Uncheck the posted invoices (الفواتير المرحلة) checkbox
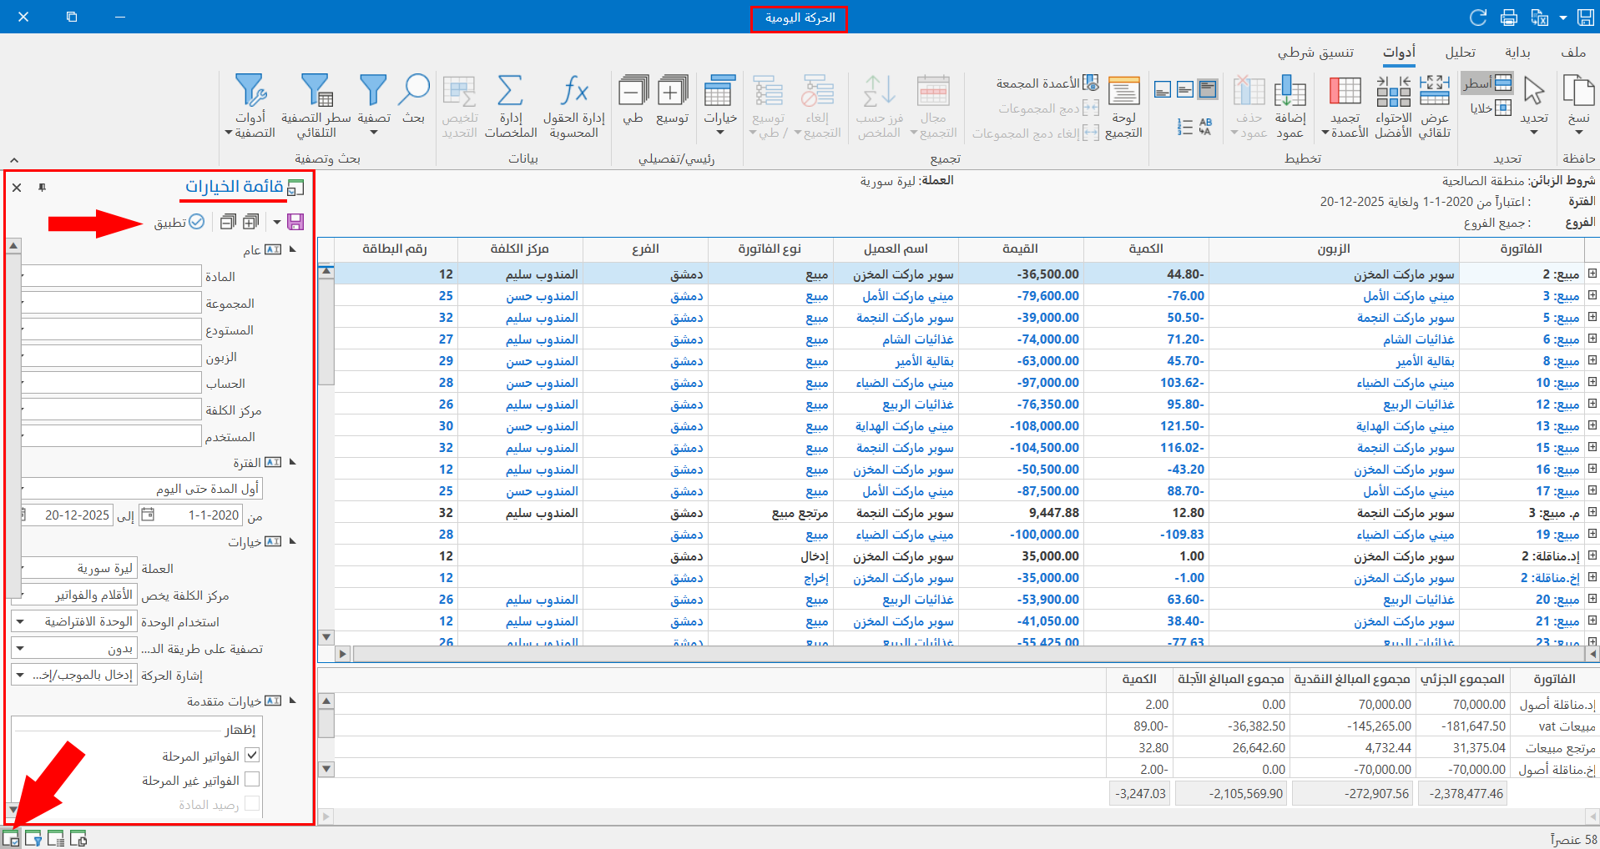The image size is (1600, 849). tap(252, 756)
